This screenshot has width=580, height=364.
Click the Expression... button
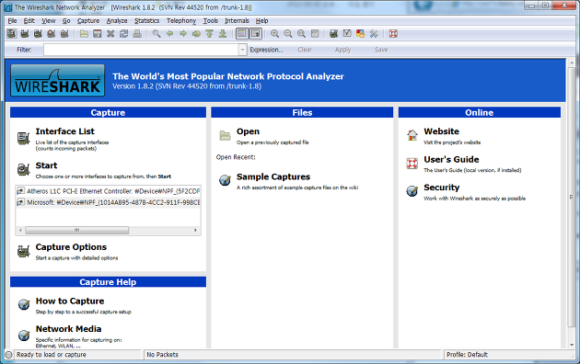coord(266,50)
